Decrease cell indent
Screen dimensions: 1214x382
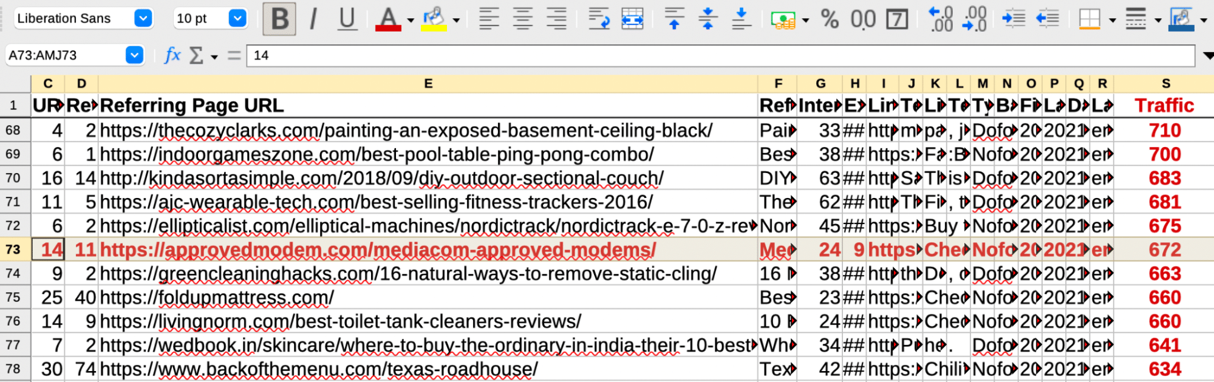[1047, 19]
